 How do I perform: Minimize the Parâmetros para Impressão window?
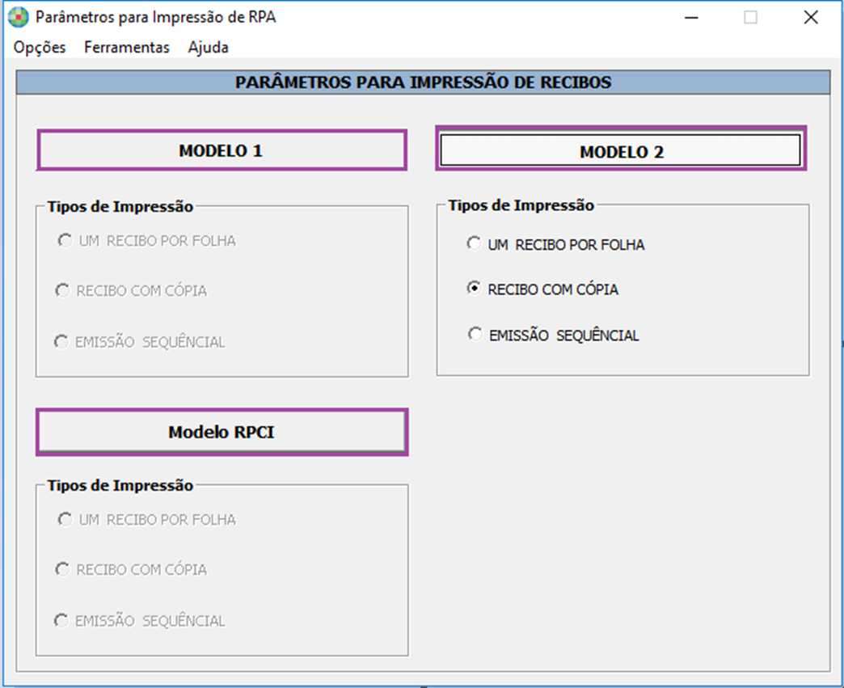[690, 17]
